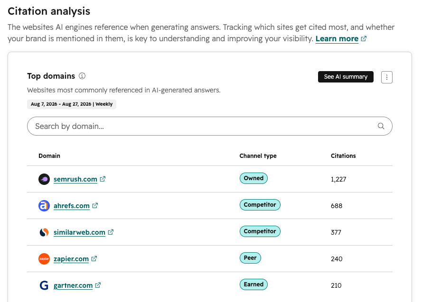Click the info icon beside Top domains
Screen dimensions: 422x302
click(x=82, y=76)
